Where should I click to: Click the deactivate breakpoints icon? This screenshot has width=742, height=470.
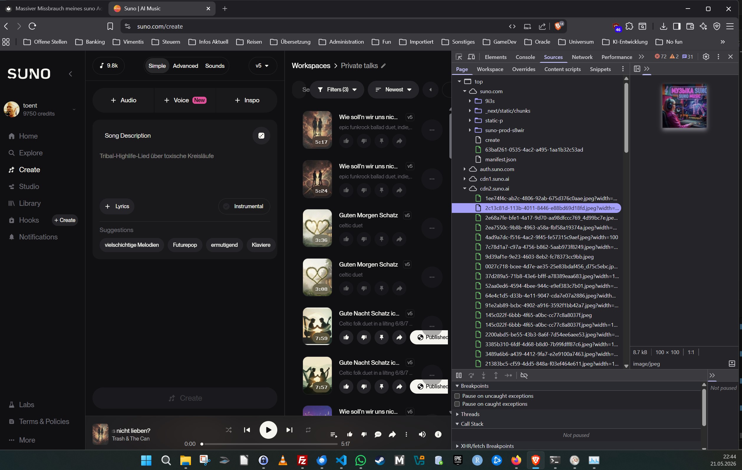tap(524, 375)
